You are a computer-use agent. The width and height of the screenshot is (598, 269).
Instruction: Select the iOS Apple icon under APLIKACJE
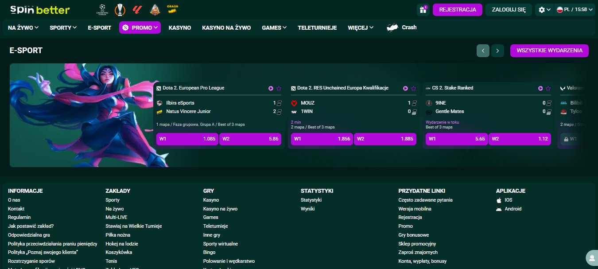tap(500, 200)
